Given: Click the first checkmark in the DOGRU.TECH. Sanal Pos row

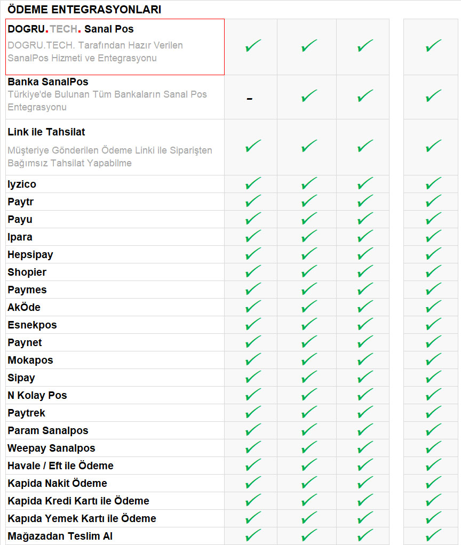Looking at the screenshot, I should point(253,46).
